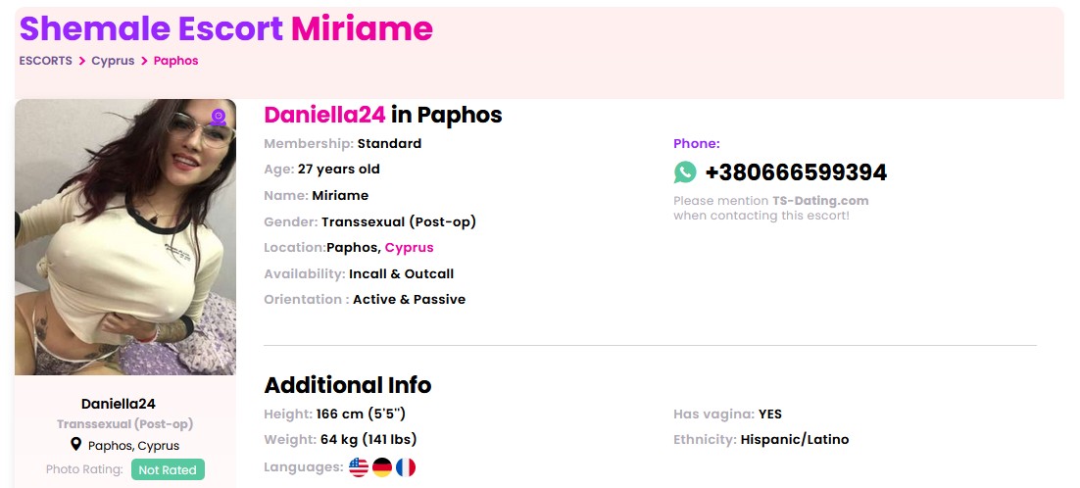This screenshot has width=1080, height=488.
Task: Click the location pin icon beside Paphos, Cyprus
Action: [75, 445]
